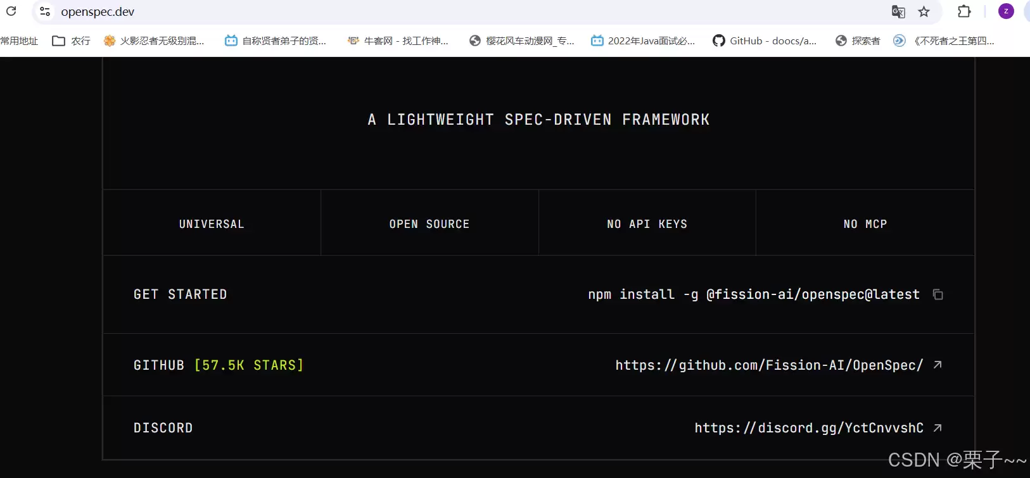Open the 常用地址 bookmark
1030x478 pixels.
pos(19,41)
